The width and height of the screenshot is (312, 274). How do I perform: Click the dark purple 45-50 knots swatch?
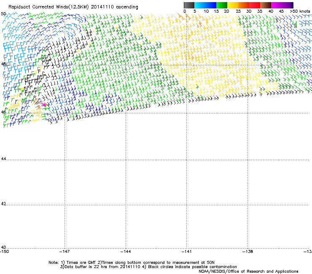(288, 5)
